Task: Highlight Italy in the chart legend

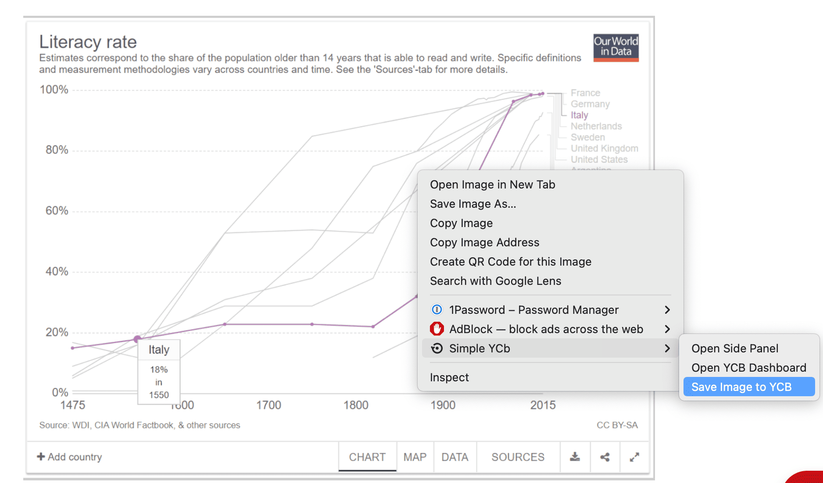Action: [579, 115]
